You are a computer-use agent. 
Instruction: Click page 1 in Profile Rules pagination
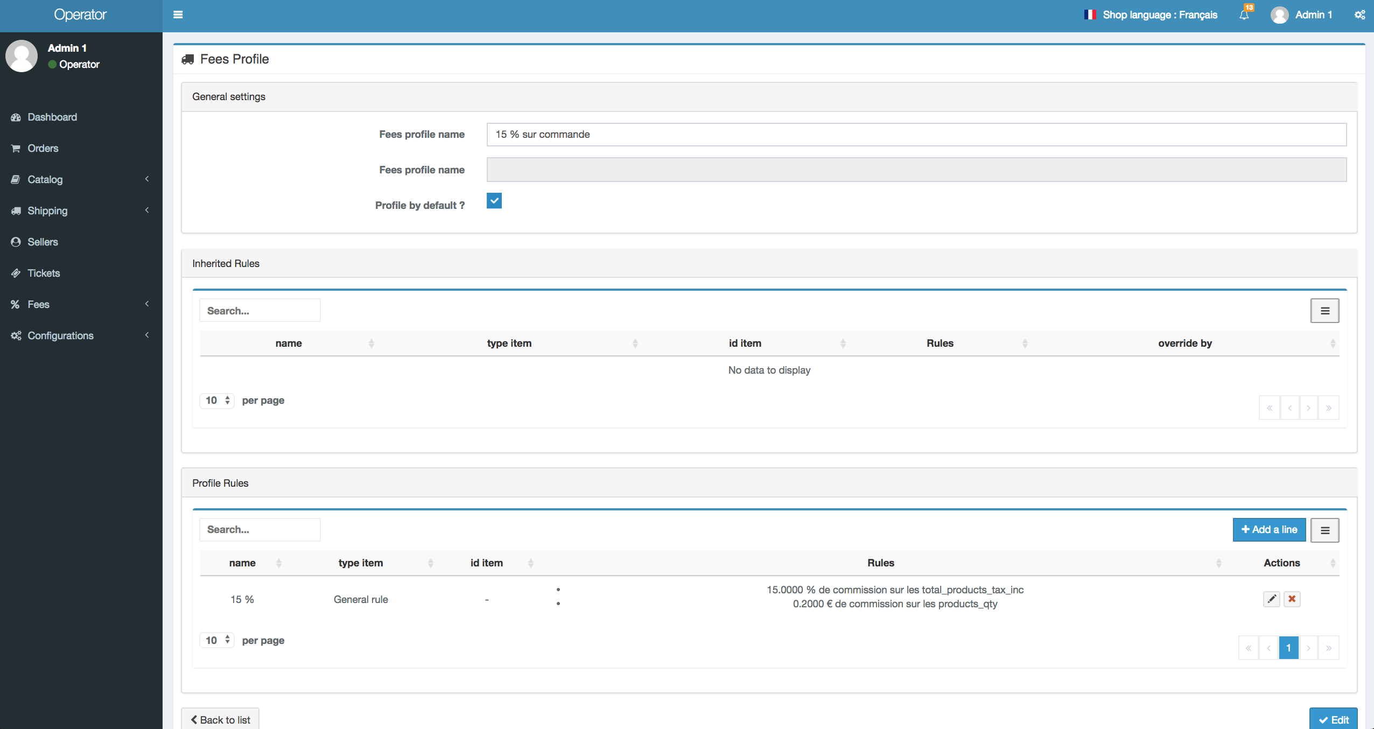tap(1288, 648)
